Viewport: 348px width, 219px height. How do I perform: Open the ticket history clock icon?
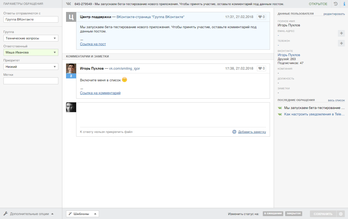[x=336, y=4]
